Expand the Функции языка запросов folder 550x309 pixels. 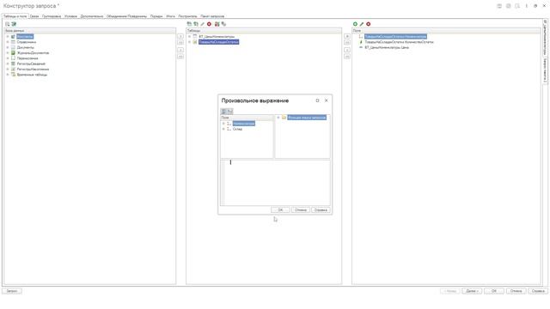point(278,118)
